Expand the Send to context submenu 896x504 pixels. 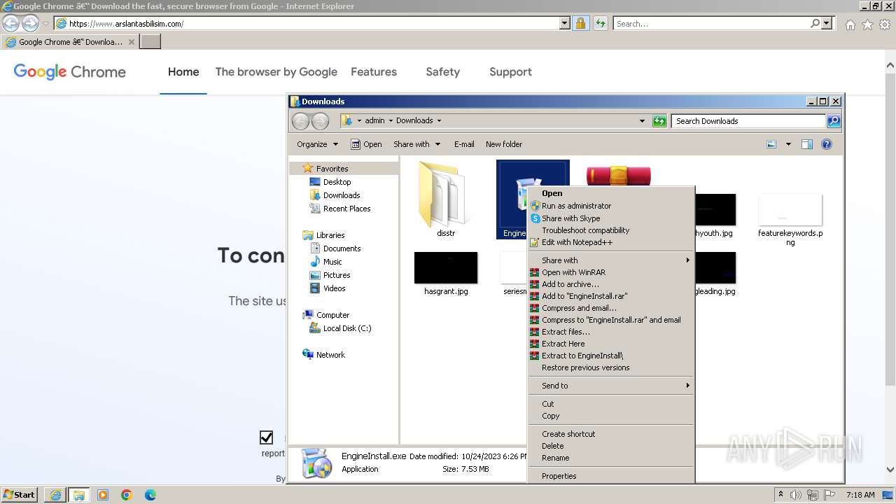(x=611, y=386)
